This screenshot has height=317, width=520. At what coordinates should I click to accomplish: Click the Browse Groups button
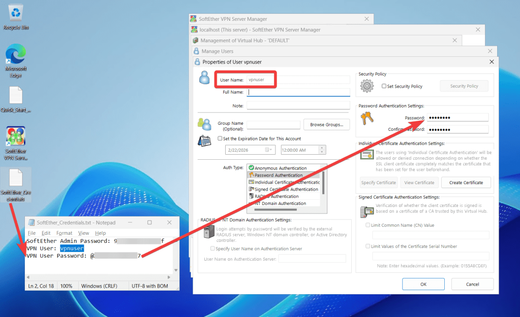pos(326,125)
